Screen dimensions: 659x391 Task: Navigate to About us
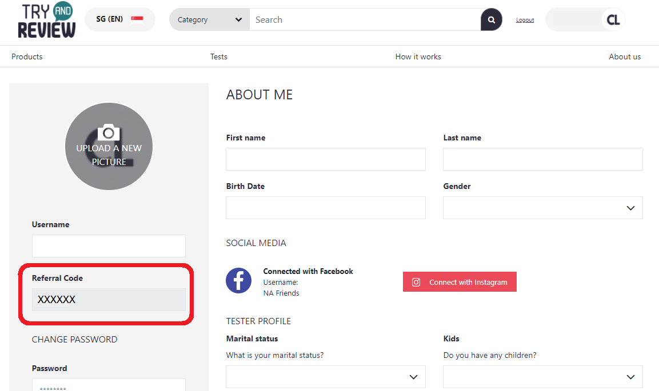(625, 57)
